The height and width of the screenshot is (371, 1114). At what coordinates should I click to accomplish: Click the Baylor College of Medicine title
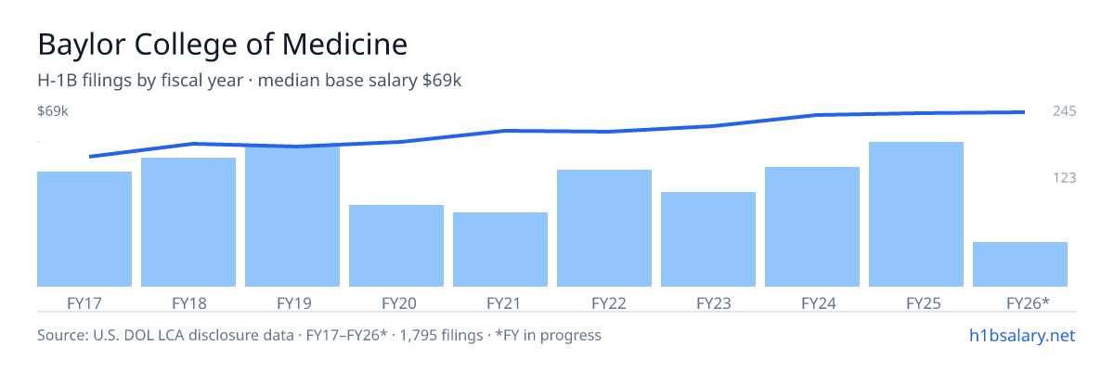coord(223,44)
